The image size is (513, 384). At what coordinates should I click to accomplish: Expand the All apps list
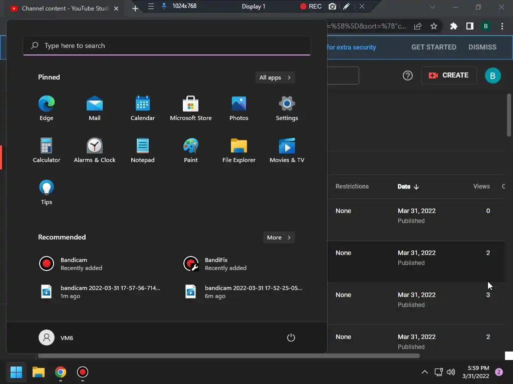pyautogui.click(x=275, y=77)
